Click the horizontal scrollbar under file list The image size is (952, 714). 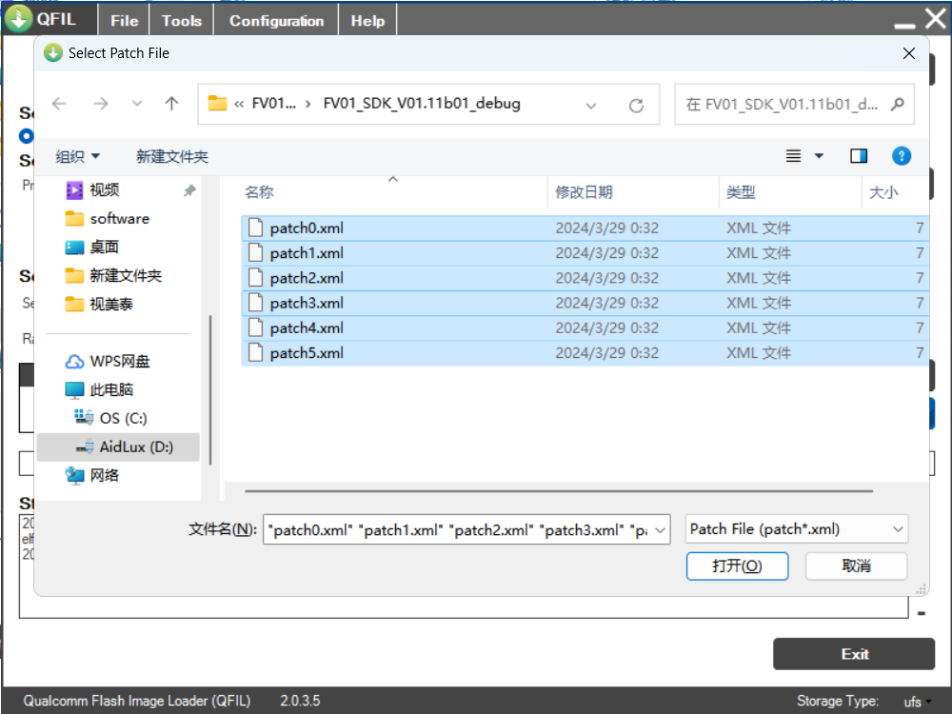(x=559, y=490)
